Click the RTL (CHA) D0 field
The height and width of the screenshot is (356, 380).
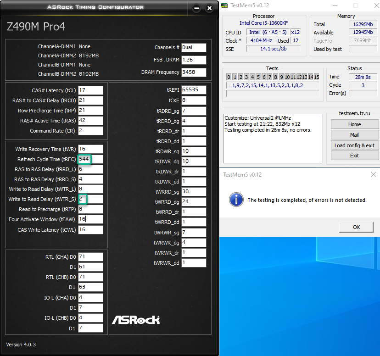[x=90, y=257]
